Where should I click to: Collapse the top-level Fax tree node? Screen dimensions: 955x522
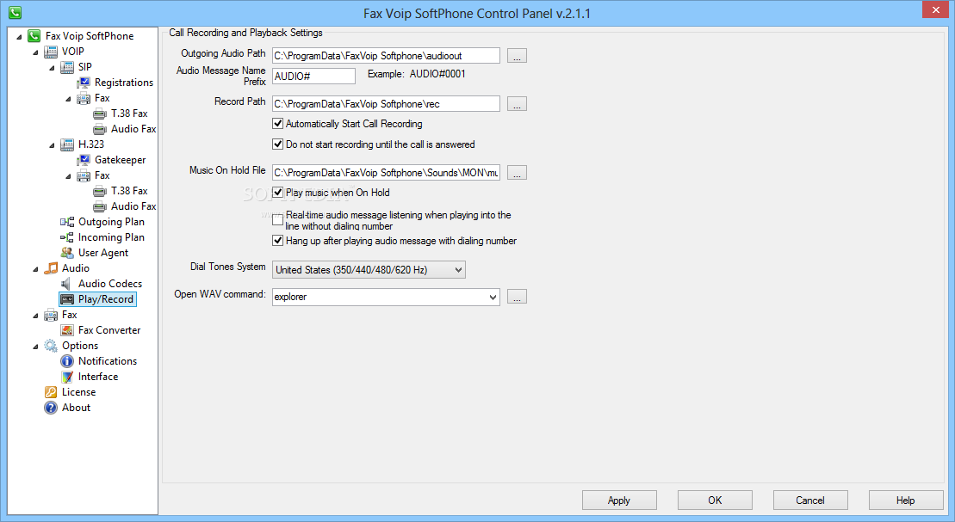point(35,316)
